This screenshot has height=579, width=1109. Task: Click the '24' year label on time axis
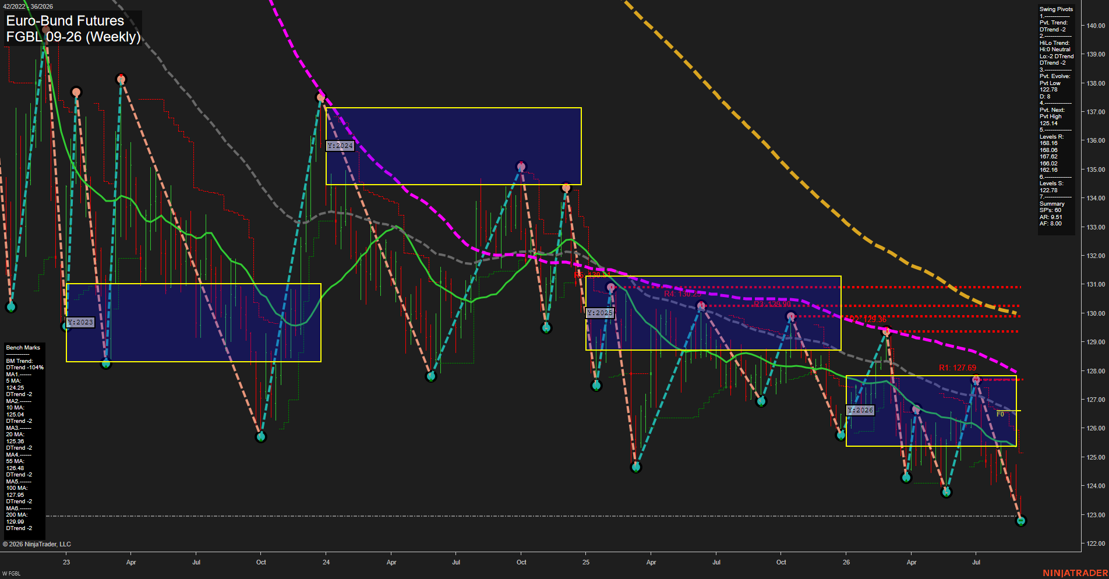point(326,562)
